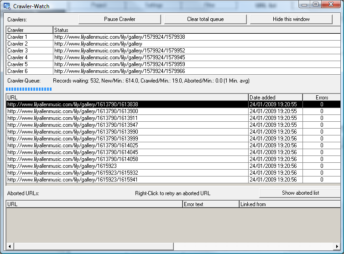The width and height of the screenshot is (344, 254).
Task: Click the Status column header
Action: [197, 30]
